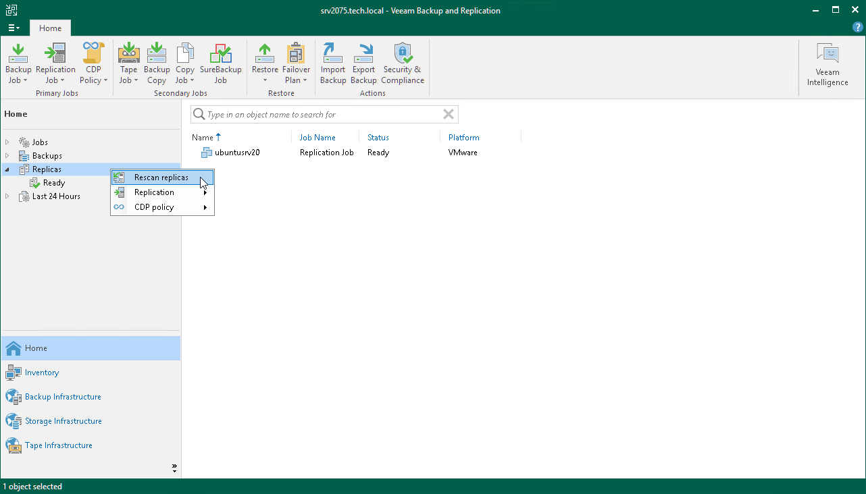Select the ubuntusrv20 replica row
This screenshot has width=866, height=494.
click(x=356, y=153)
